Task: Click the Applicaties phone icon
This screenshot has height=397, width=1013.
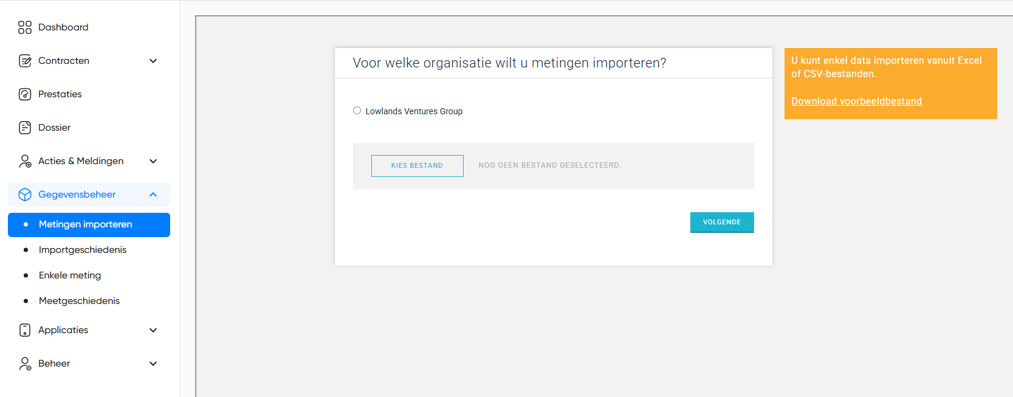Action: (x=25, y=330)
